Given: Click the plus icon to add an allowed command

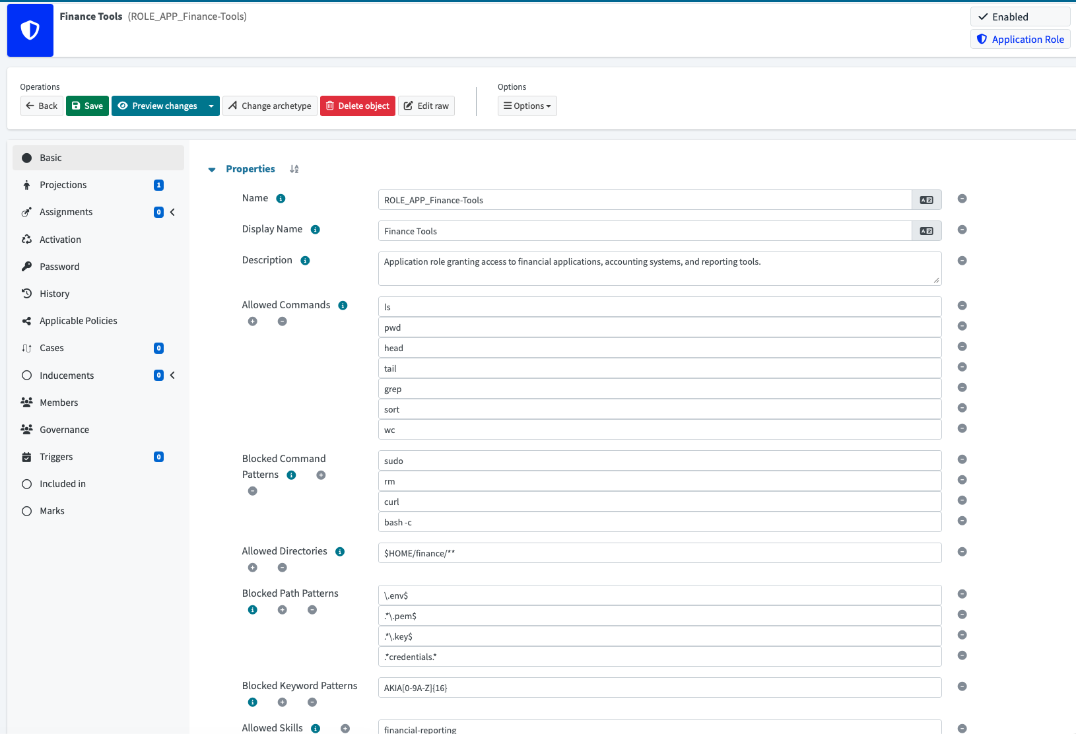Looking at the screenshot, I should 253,321.
